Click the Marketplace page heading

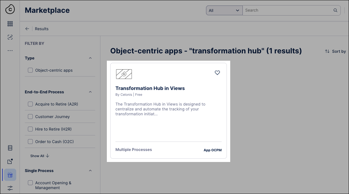(x=47, y=10)
